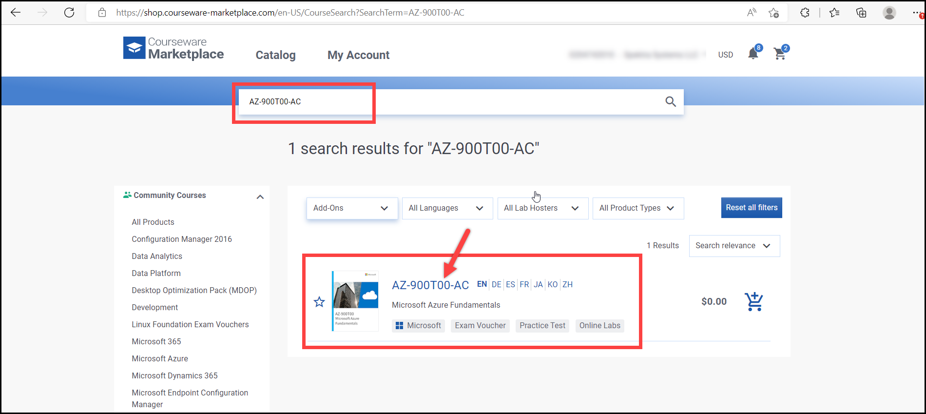This screenshot has width=926, height=414.
Task: Select Data Analytics category
Action: (157, 256)
